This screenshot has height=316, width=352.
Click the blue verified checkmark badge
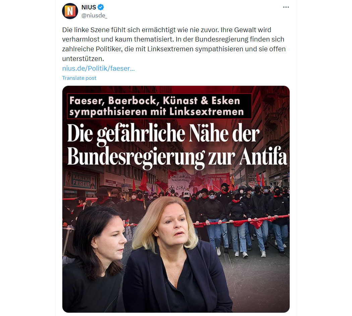coord(101,7)
